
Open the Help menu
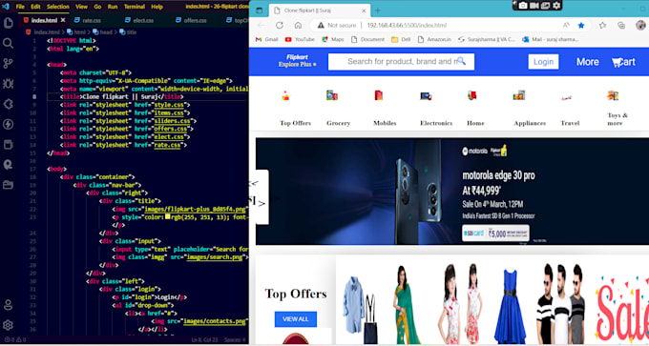pos(157,7)
